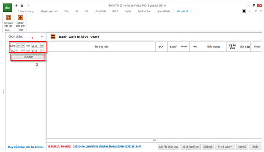Click Xuất File BHXH-VAN button
This screenshot has height=152, width=264.
click(168, 147)
